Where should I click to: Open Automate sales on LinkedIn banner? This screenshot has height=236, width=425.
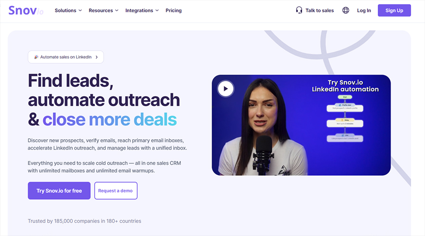click(x=66, y=57)
